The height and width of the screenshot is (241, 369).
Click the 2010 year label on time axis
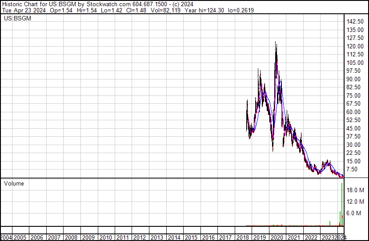coord(106,238)
